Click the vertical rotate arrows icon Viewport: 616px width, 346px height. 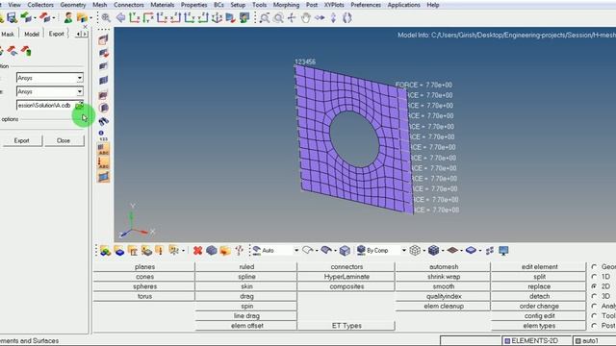click(333, 17)
